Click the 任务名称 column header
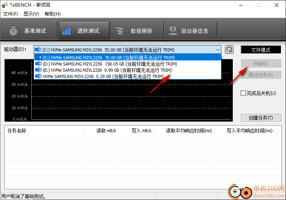Image resolution: width=286 pixels, height=200 pixels. point(44,131)
